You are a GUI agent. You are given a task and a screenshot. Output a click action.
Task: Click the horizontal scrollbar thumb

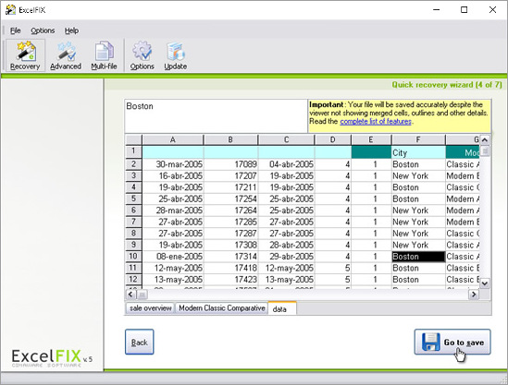(x=142, y=295)
